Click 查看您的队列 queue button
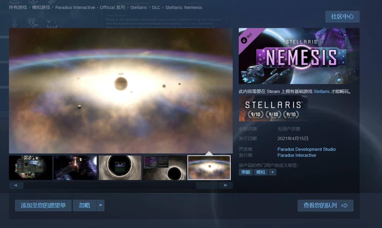 click(x=326, y=206)
